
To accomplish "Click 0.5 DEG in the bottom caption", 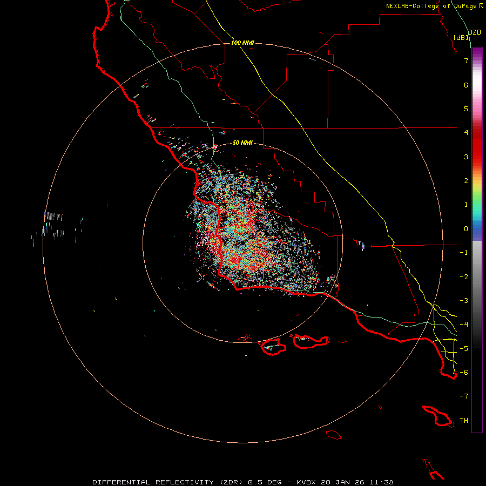I will (265, 482).
